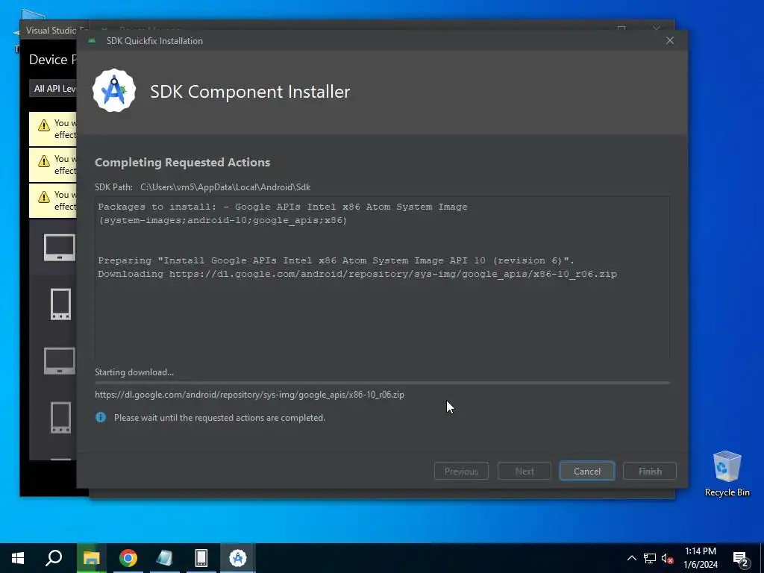Launch Google Chrome from taskbar
This screenshot has height=573, width=764.
(x=128, y=558)
